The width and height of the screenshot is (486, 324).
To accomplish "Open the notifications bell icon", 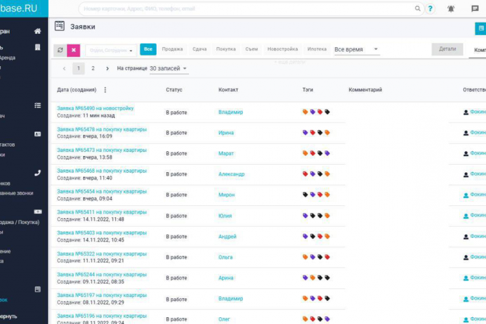I will pos(451,9).
